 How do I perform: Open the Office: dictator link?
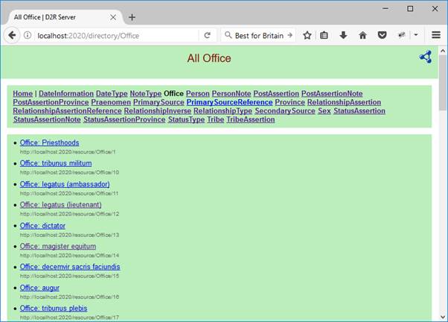42,226
